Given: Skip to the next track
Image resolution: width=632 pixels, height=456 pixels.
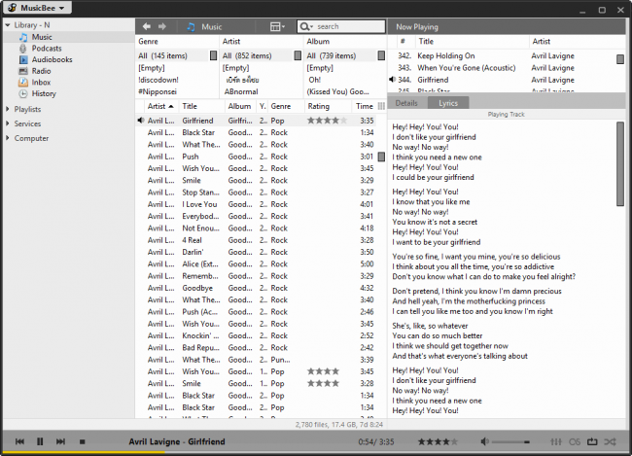Looking at the screenshot, I should (60, 442).
